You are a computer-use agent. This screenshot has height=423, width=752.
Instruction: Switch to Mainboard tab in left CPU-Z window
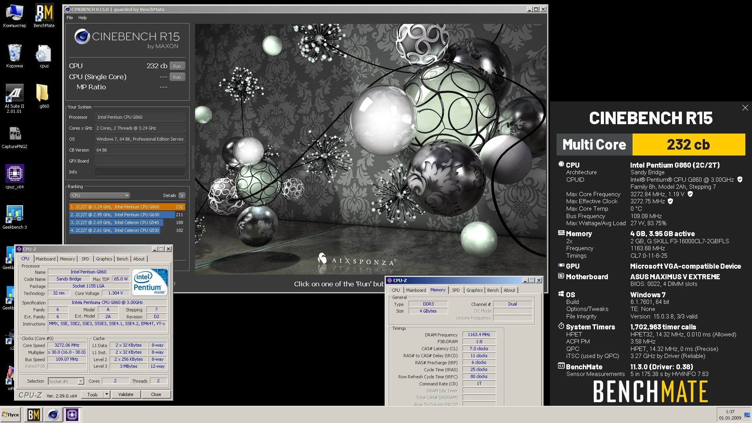pyautogui.click(x=45, y=259)
